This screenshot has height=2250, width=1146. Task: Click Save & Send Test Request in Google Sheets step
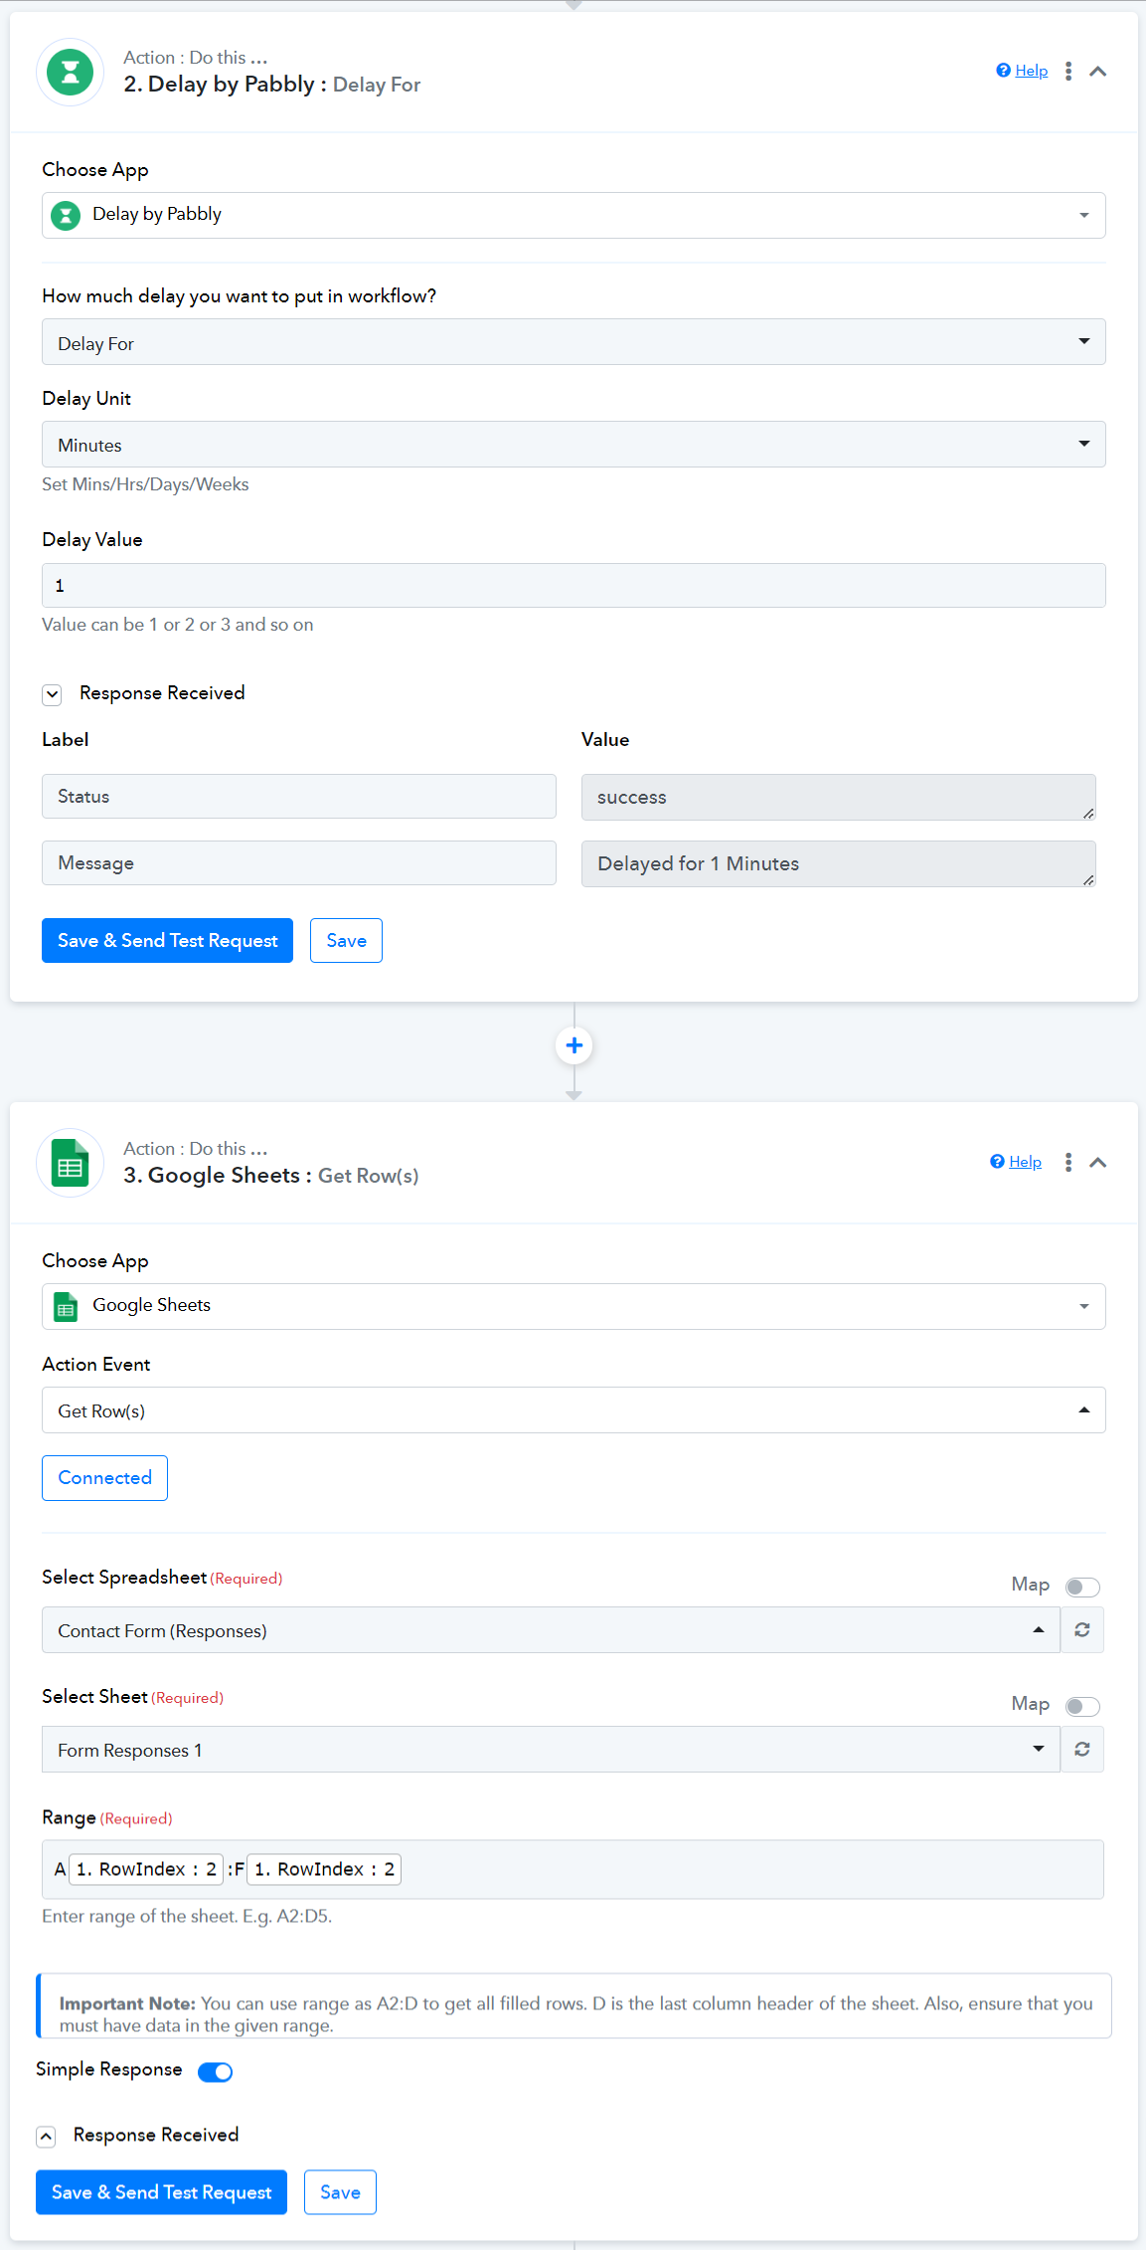[161, 2191]
